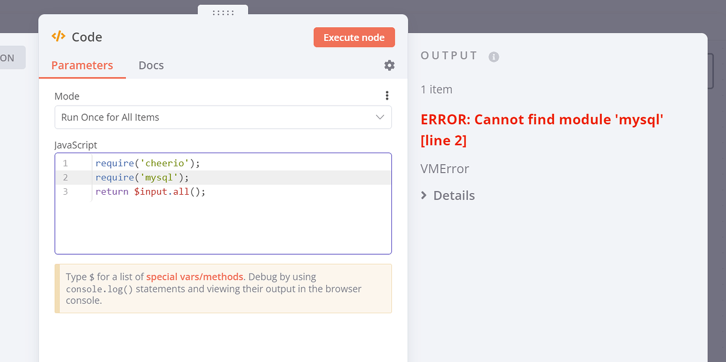The image size is (726, 362).
Task: Open node settings gear icon
Action: pos(389,65)
